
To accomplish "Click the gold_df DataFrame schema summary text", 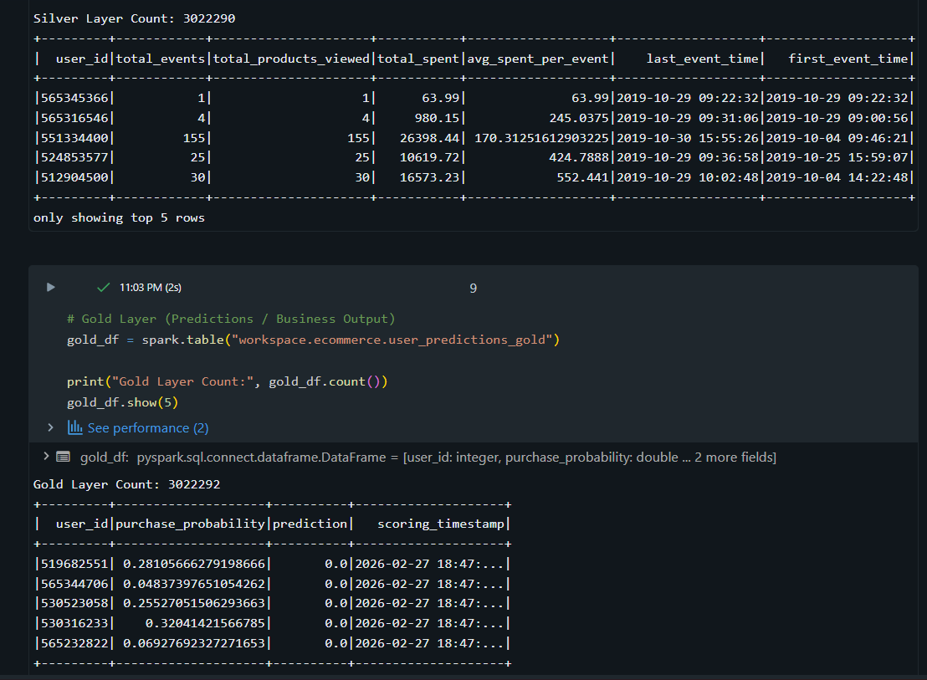I will 428,458.
